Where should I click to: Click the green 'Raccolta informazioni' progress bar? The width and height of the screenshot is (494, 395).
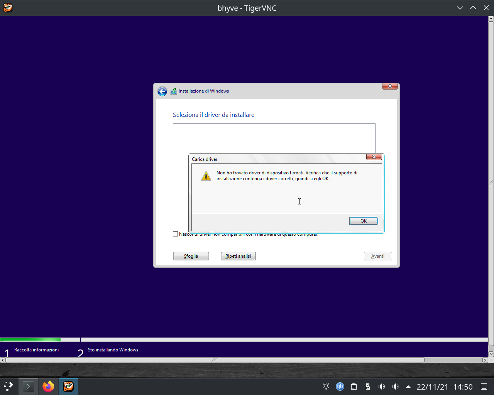[30, 339]
